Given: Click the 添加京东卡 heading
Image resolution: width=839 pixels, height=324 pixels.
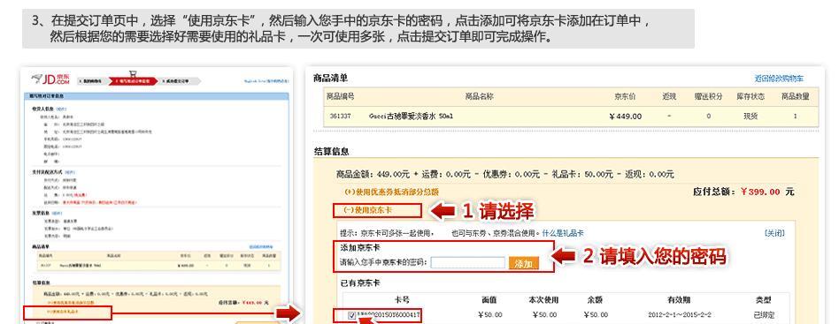Looking at the screenshot, I should coord(360,248).
